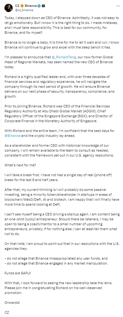Click the 'Today, I stepped down' paragraph

pyautogui.click(x=61, y=25)
